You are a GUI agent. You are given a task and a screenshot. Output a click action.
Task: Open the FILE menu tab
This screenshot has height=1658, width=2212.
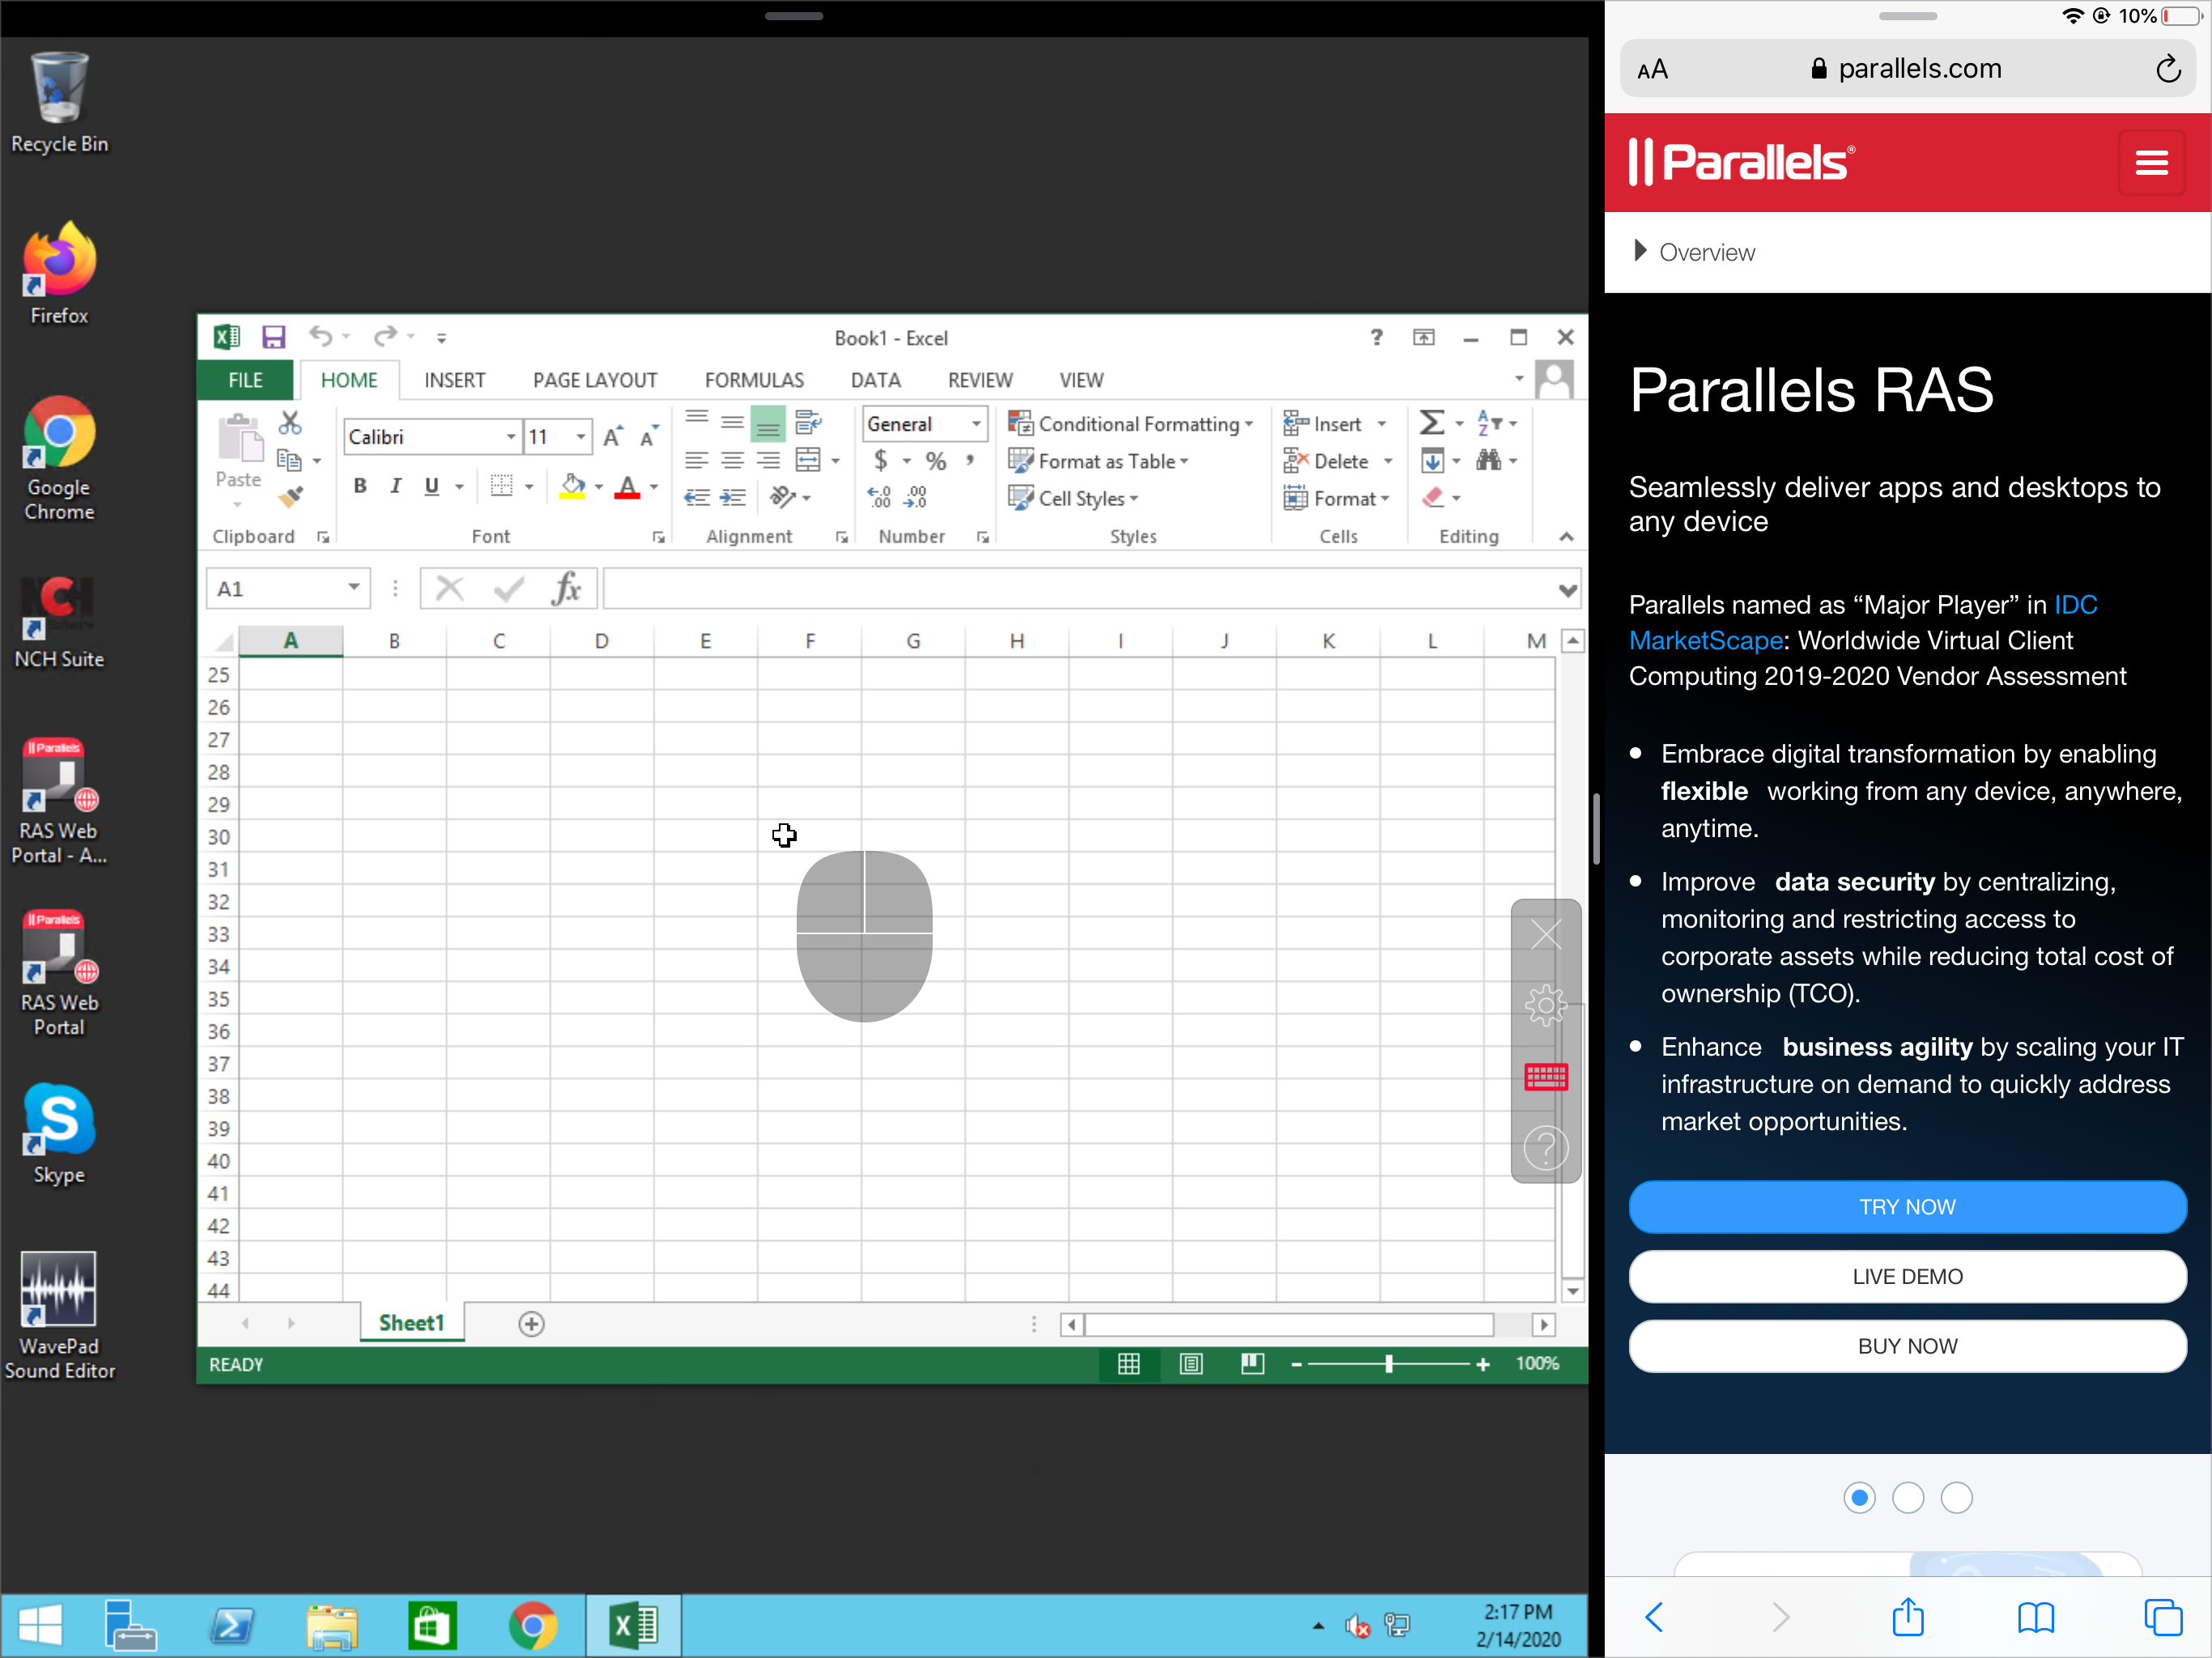tap(245, 380)
